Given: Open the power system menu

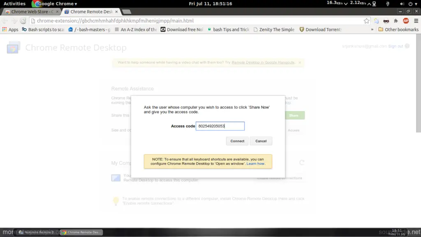Looking at the screenshot, I should (413, 4).
